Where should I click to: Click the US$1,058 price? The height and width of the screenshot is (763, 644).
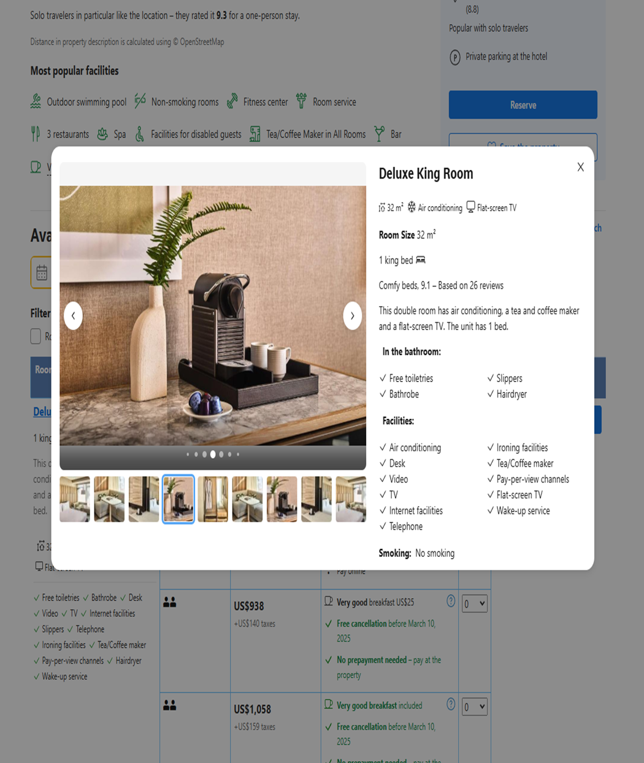pyautogui.click(x=252, y=709)
